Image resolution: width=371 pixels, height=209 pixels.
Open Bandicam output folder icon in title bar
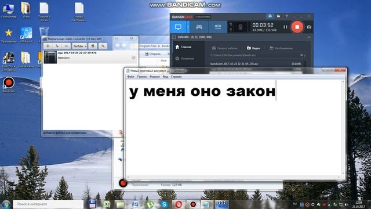(x=278, y=16)
